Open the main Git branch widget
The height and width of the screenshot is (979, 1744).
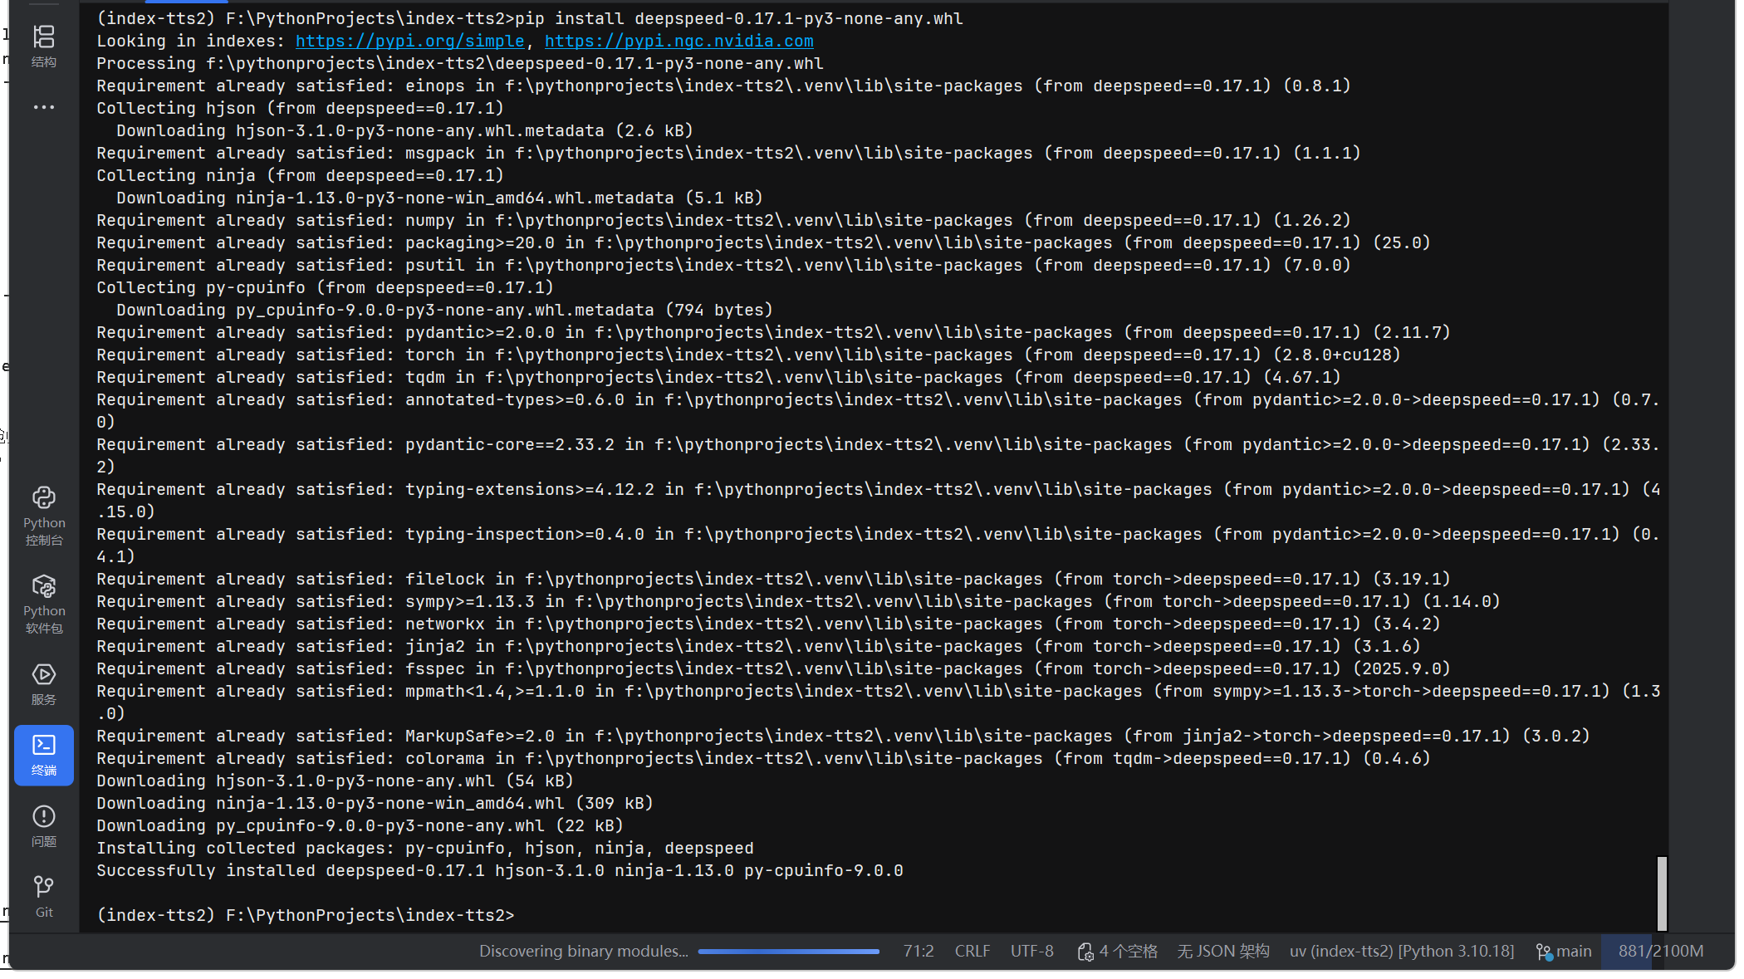pyautogui.click(x=1564, y=951)
